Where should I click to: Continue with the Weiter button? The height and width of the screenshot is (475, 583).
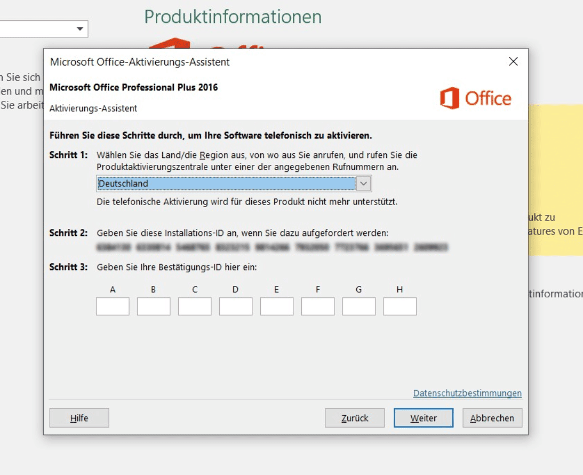pos(424,418)
